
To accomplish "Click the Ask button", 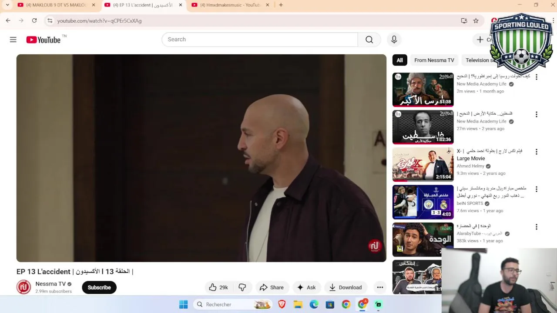I will coord(306,287).
